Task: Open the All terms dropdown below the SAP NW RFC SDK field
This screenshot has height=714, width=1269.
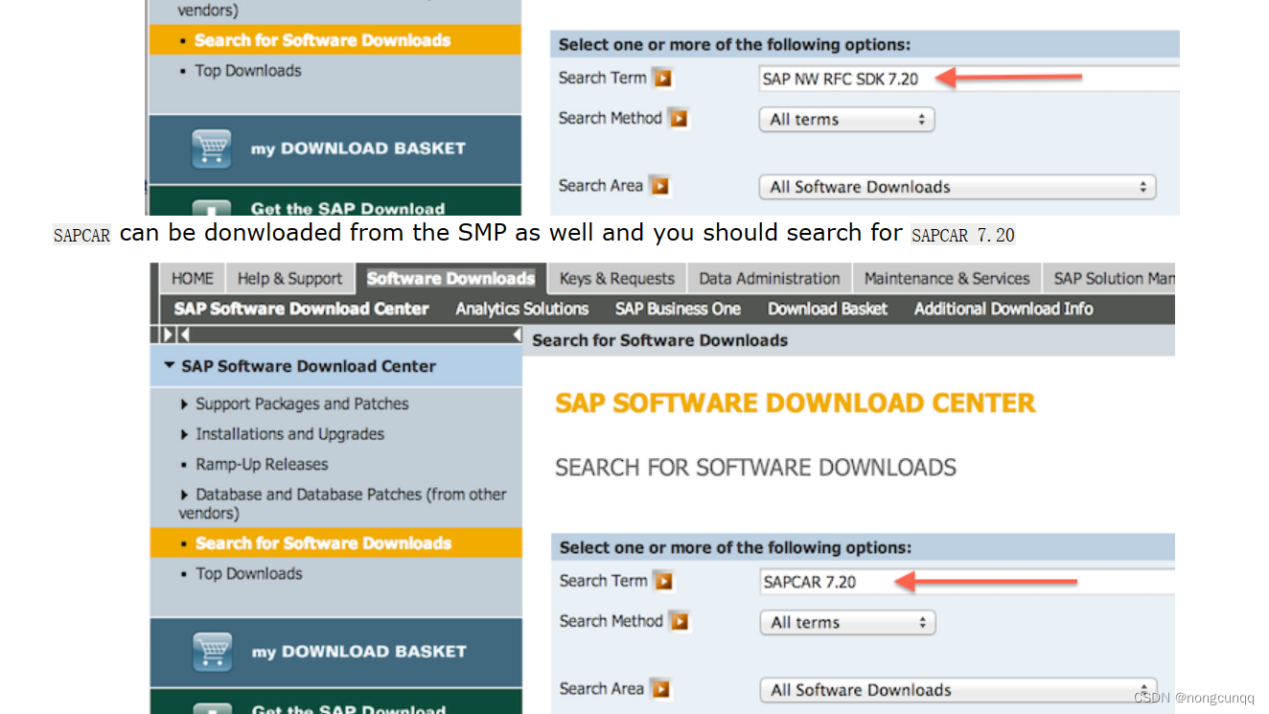Action: (846, 119)
